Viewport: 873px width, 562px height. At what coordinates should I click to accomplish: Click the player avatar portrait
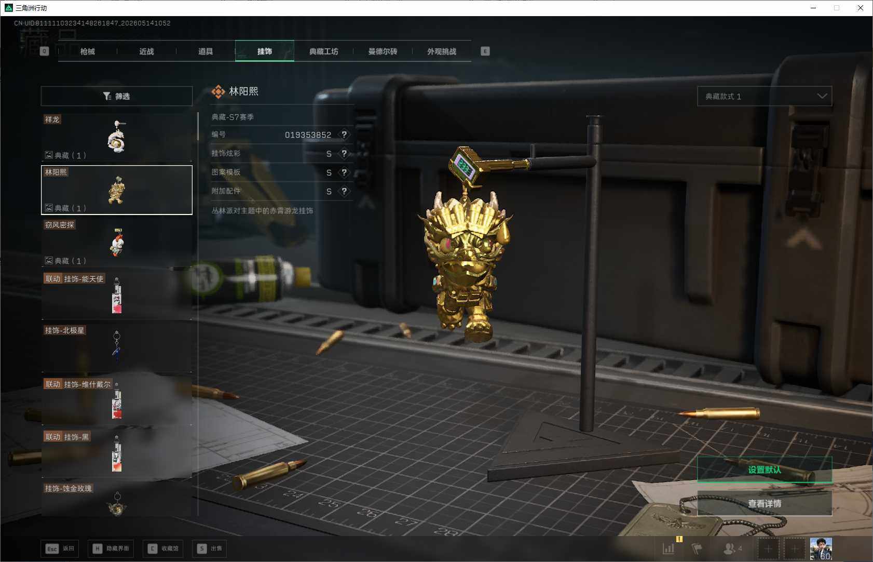(x=821, y=549)
